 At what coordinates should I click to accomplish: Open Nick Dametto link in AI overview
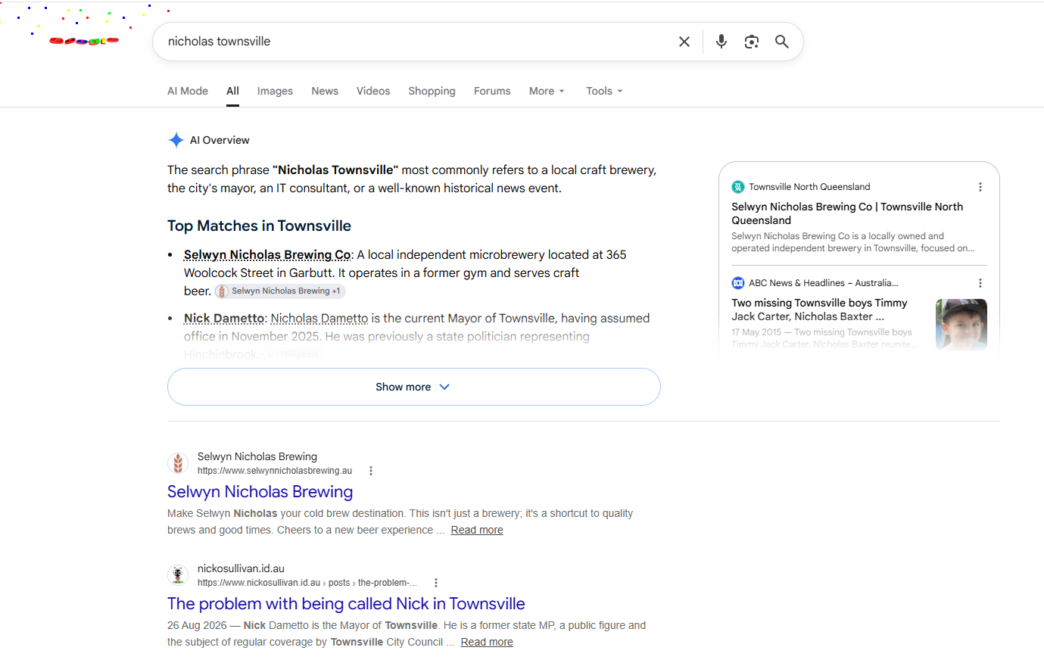click(x=224, y=319)
